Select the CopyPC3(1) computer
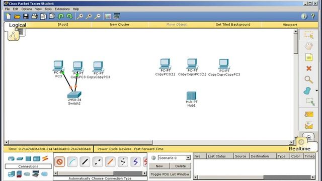Image resolution: width=322 pixels, height=181 pixels. coord(165,64)
